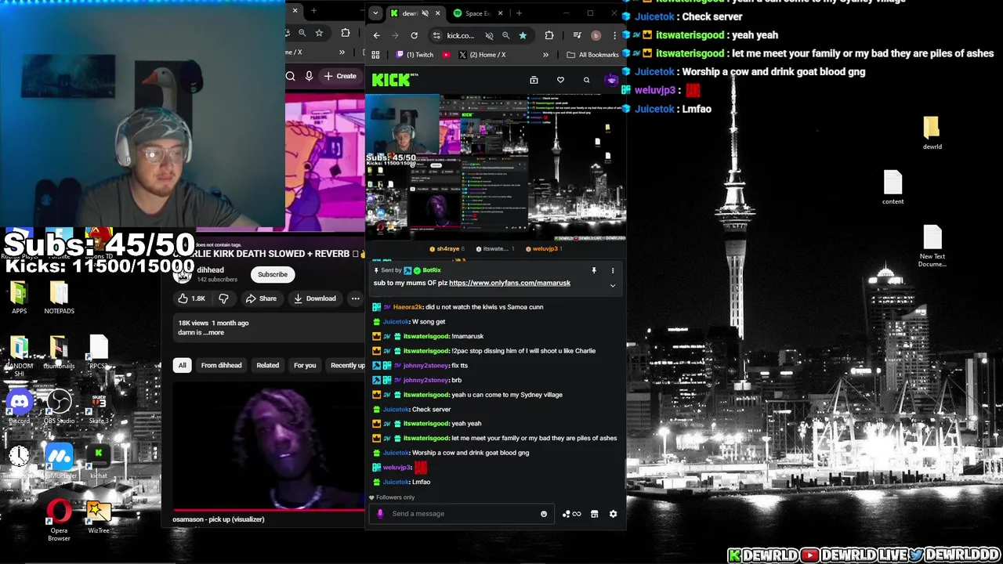Click the heart following icon on Kick
This screenshot has width=1003, height=564.
click(560, 80)
